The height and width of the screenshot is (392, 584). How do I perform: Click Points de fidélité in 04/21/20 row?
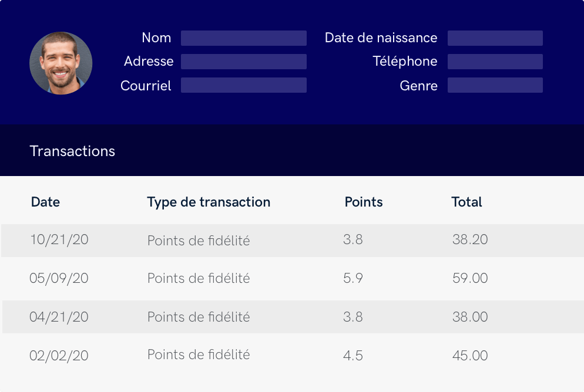199,317
